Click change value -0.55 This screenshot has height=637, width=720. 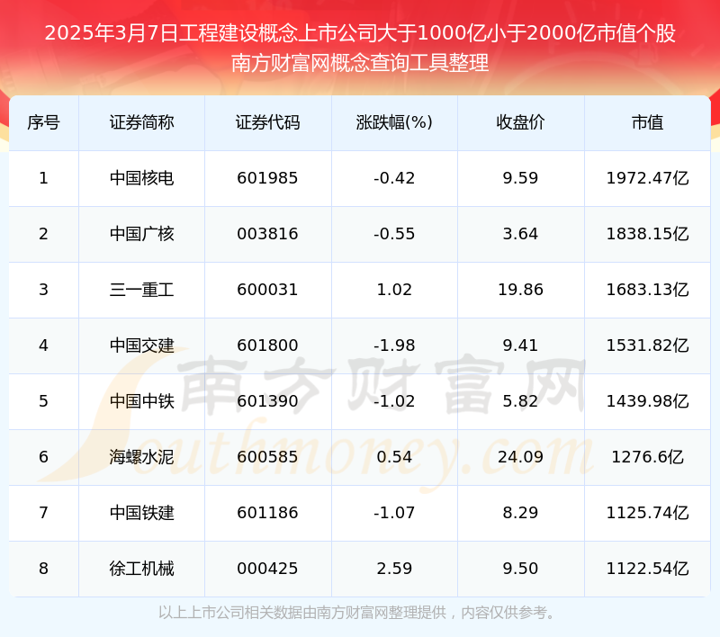[x=394, y=234]
